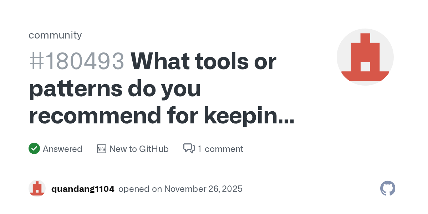Click the green Answered checkmark icon

(34, 148)
